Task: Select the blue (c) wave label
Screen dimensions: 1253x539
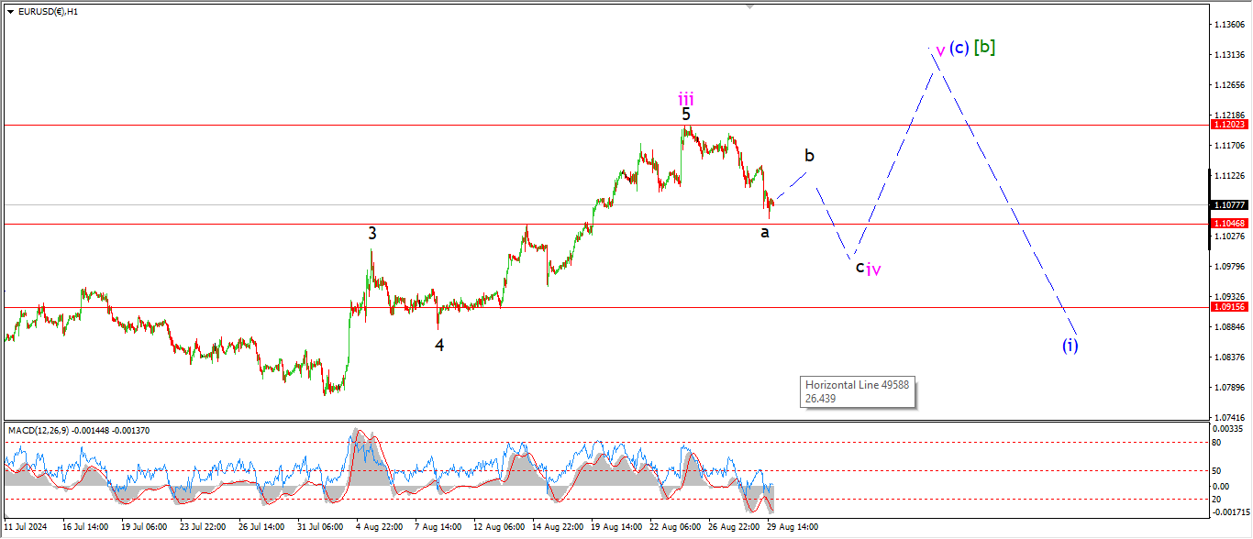Action: (x=959, y=48)
